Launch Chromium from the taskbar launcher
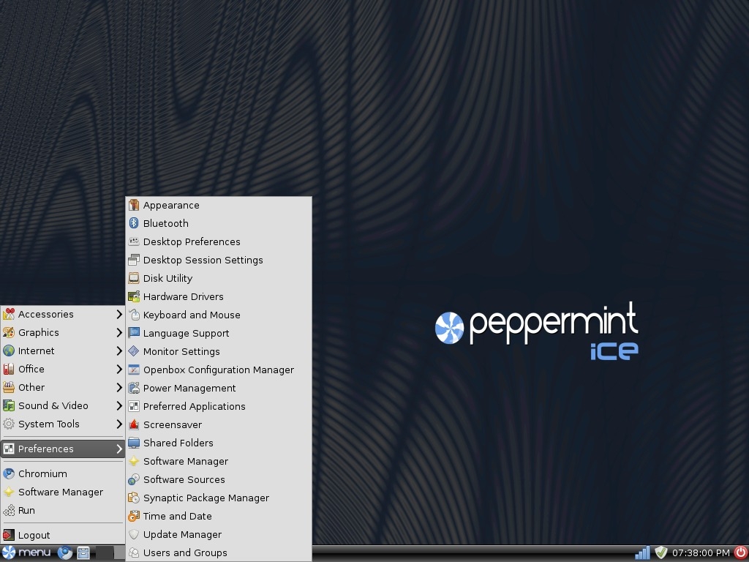The height and width of the screenshot is (562, 749). pyautogui.click(x=65, y=553)
